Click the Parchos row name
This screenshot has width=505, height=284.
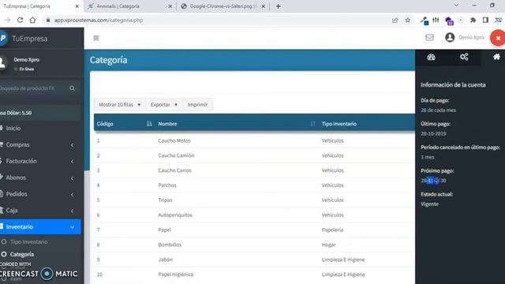[x=167, y=185]
